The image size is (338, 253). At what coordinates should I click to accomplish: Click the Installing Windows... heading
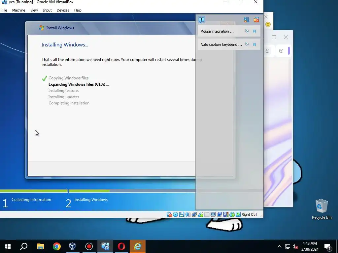pos(65,45)
